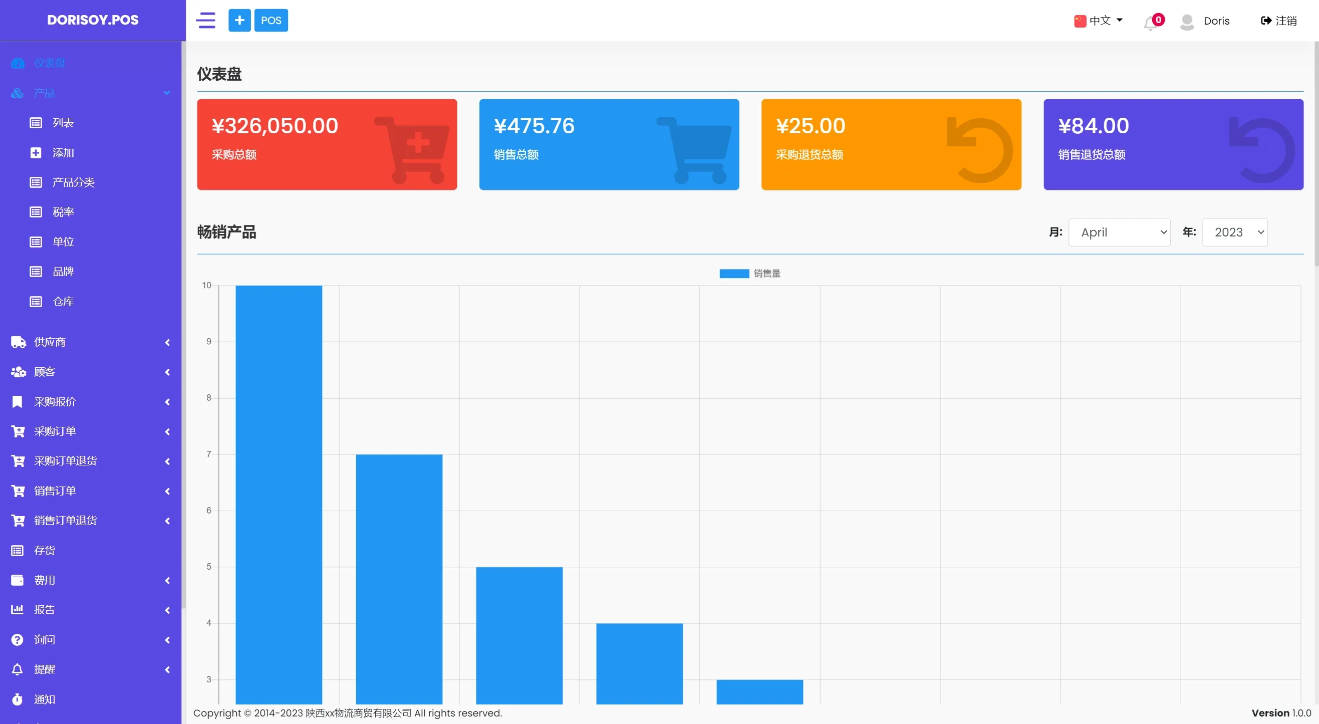Image resolution: width=1319 pixels, height=724 pixels.
Task: Select 仓库 from the product submenu
Action: pyautogui.click(x=63, y=302)
